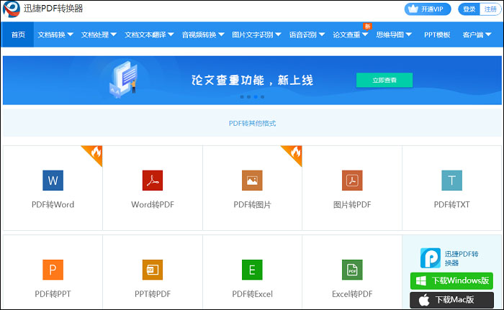The image size is (504, 310).
Task: Click the orange P icon for PDF转PPT
Action: [x=53, y=270]
